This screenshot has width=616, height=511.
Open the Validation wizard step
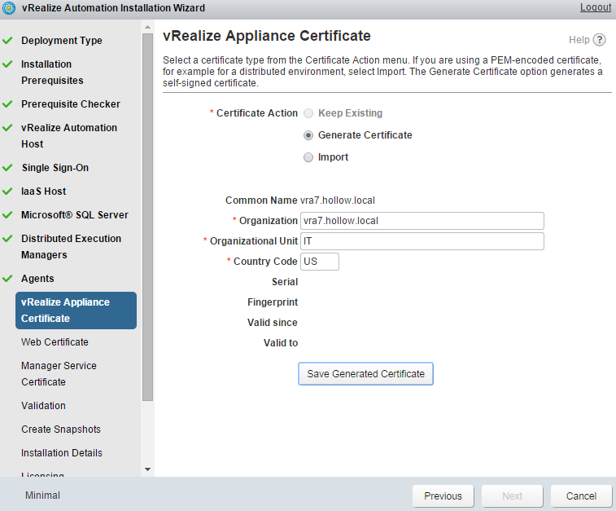[x=43, y=406]
